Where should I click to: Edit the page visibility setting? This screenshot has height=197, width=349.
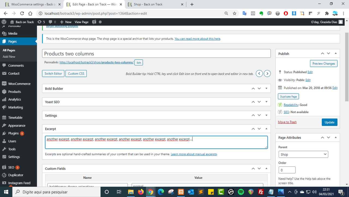click(308, 80)
